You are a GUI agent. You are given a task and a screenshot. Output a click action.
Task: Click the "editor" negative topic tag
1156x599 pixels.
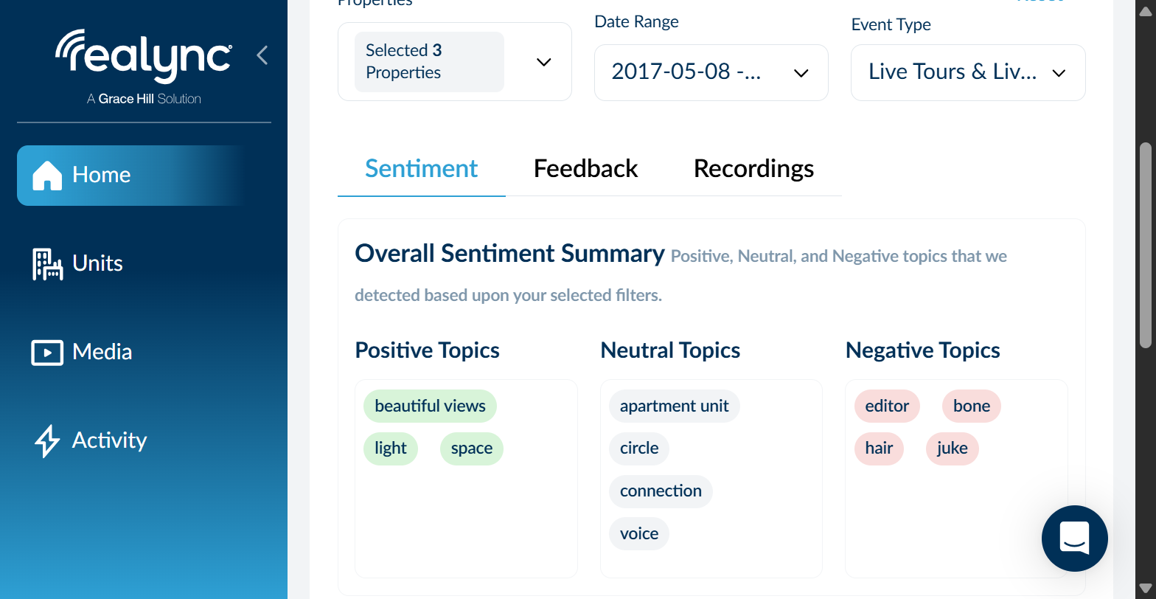point(887,406)
